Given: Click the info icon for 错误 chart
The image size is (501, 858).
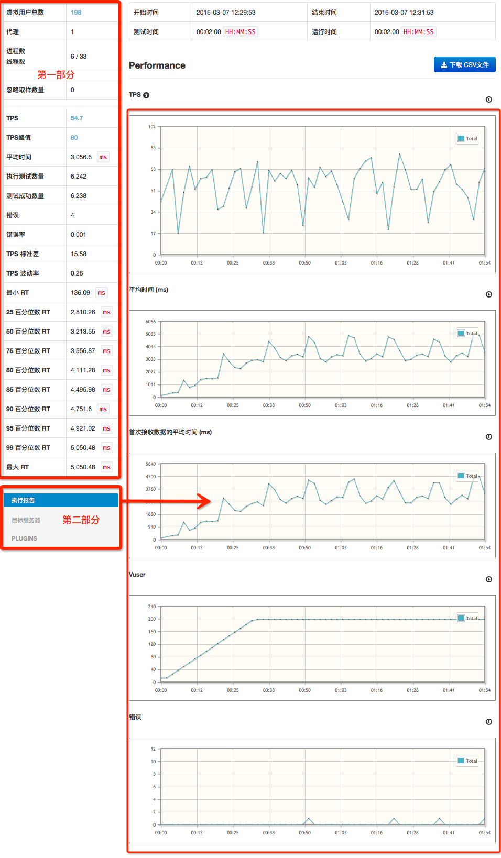Looking at the screenshot, I should coord(489,722).
